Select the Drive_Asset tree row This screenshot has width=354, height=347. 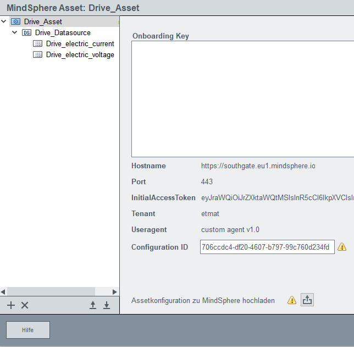point(64,21)
